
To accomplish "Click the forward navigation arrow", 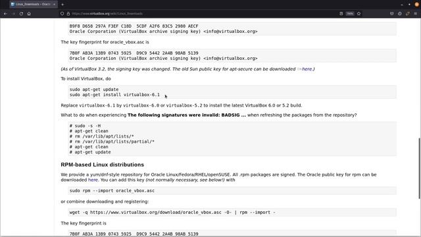I will pyautogui.click(x=13, y=13).
